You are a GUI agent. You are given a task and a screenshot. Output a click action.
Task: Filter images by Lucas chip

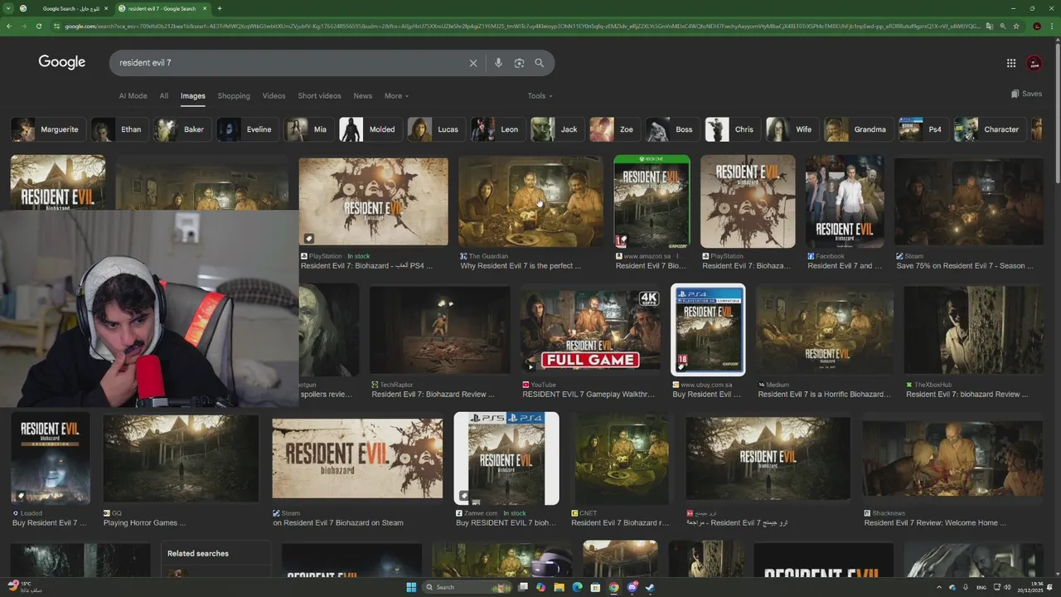pos(436,129)
